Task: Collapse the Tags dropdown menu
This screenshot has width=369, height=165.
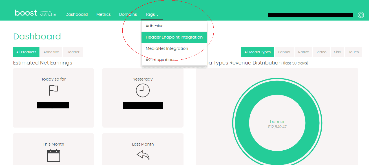Action: [x=152, y=15]
